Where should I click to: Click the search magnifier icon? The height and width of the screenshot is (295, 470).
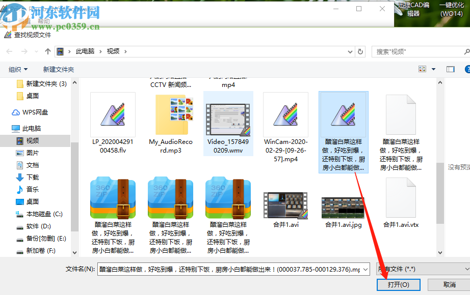pos(466,51)
